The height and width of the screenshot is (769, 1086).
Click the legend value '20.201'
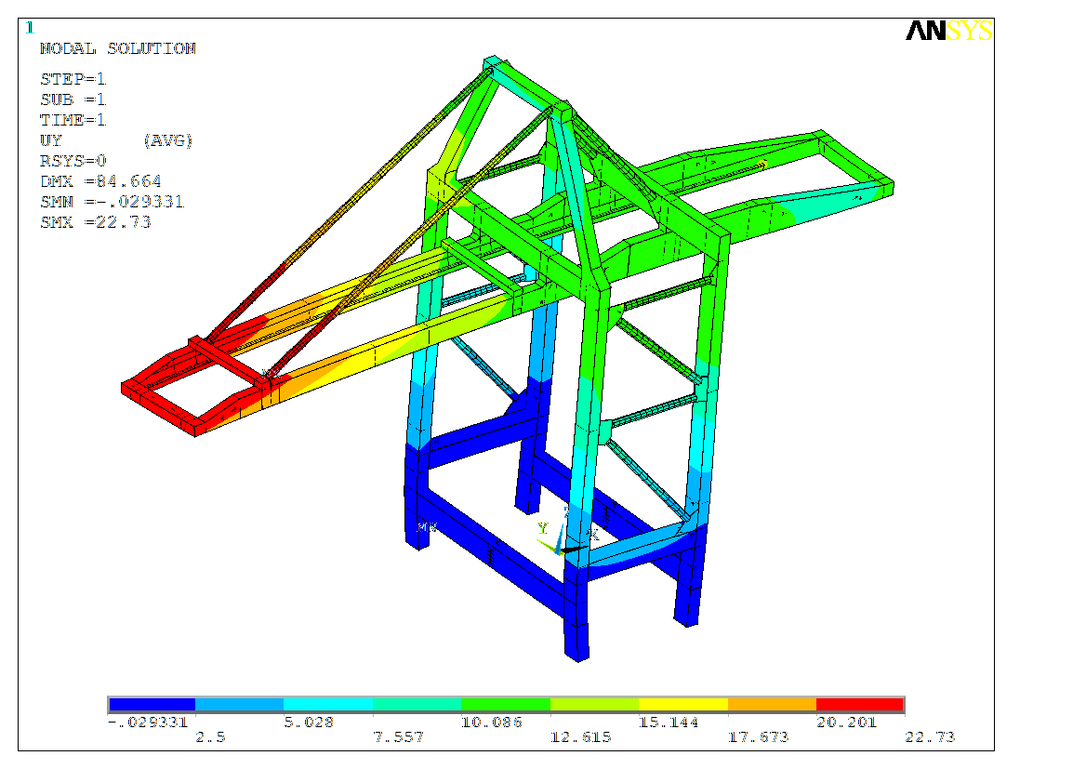tap(847, 722)
